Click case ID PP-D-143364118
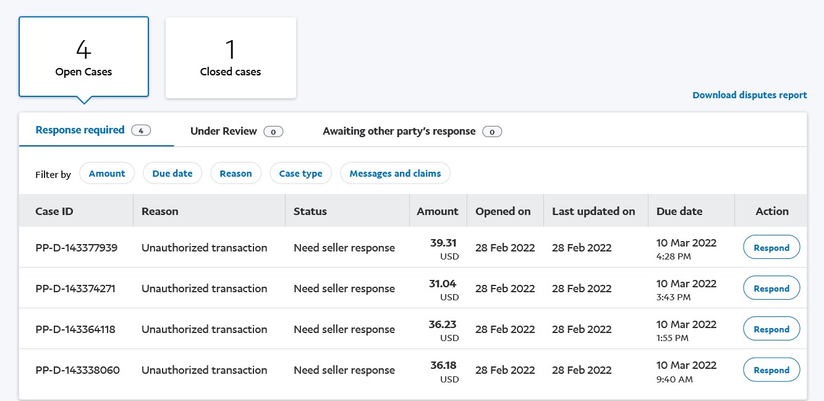Viewport: 824px width, 401px height. click(x=75, y=329)
